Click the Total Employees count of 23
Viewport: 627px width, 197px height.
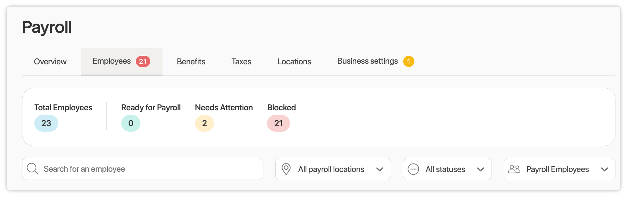click(46, 123)
